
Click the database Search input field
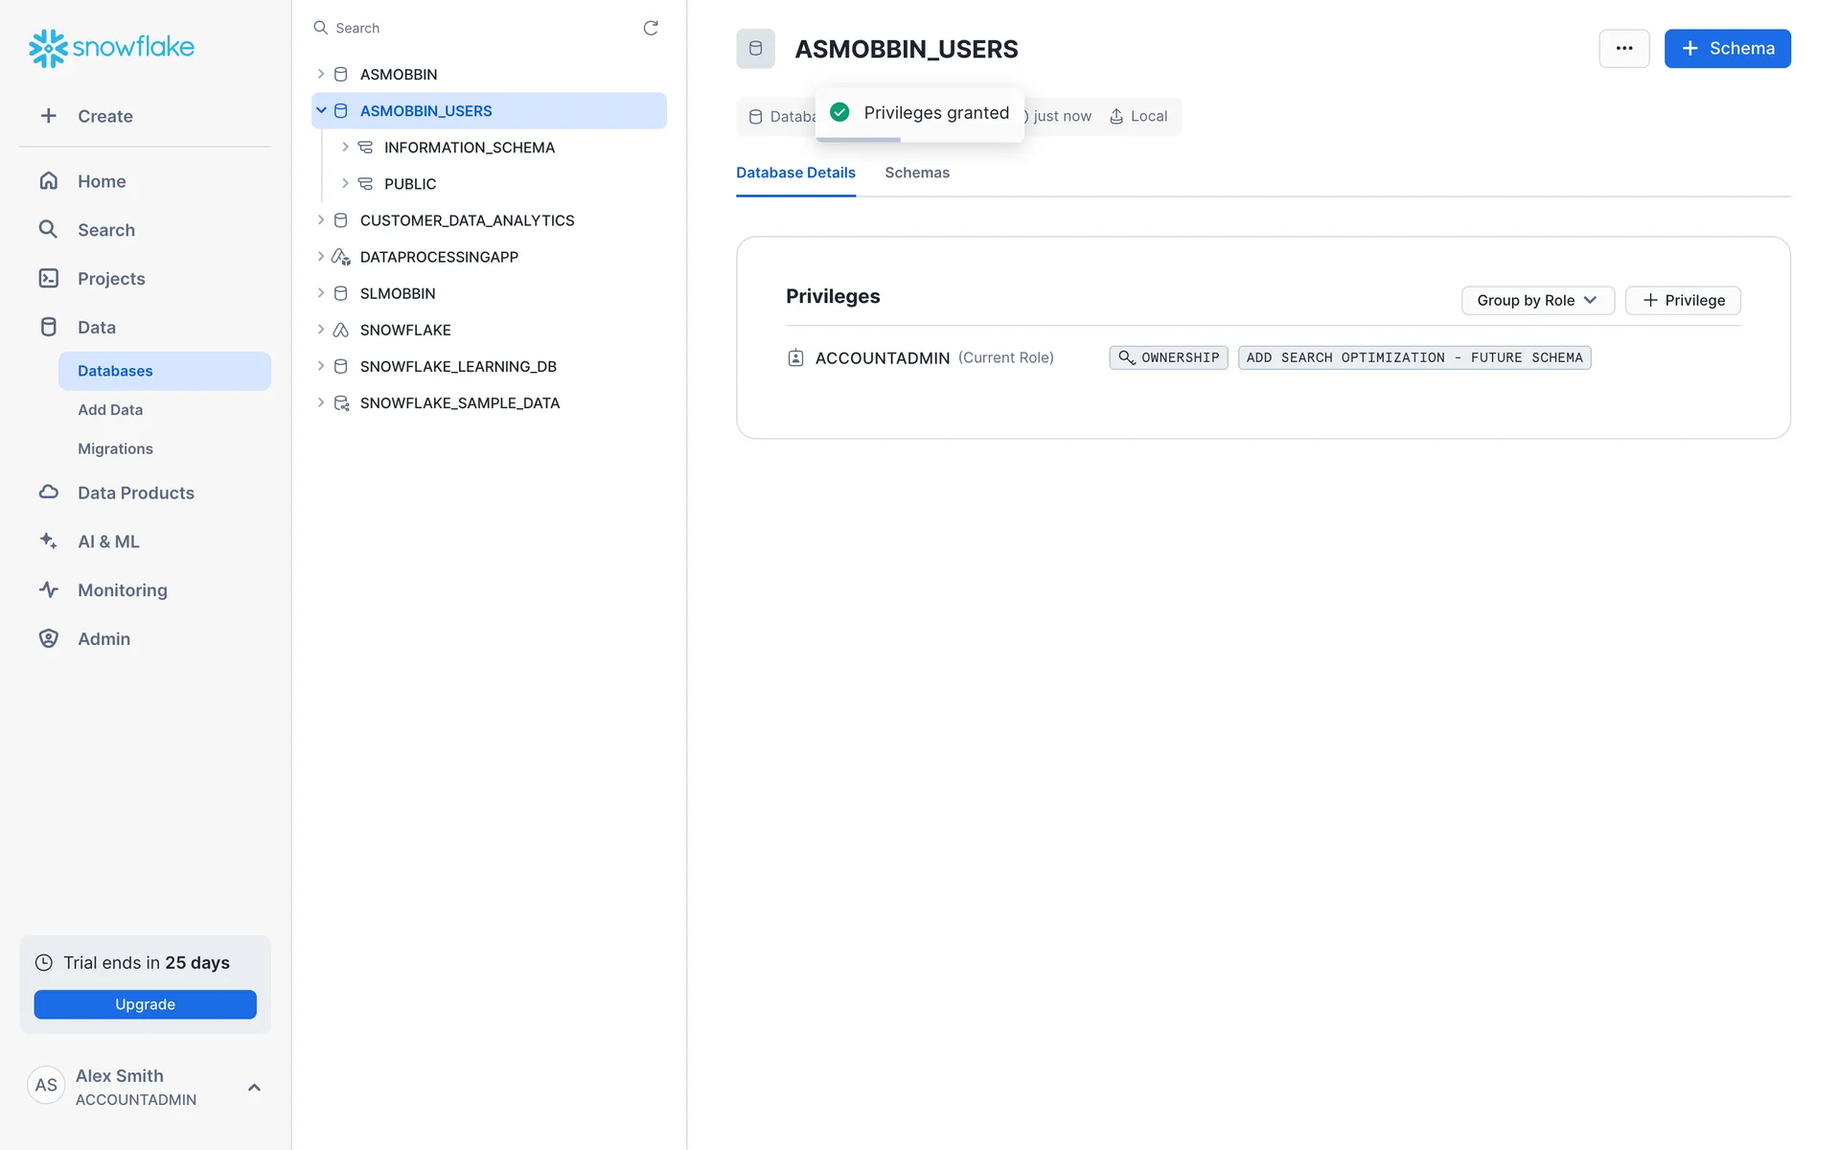(479, 28)
